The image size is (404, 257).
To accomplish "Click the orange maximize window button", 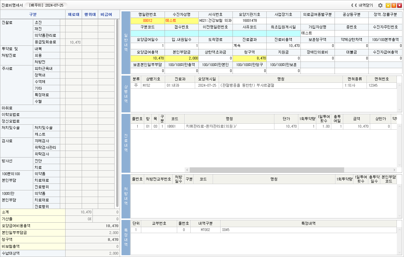I will point(394,5).
